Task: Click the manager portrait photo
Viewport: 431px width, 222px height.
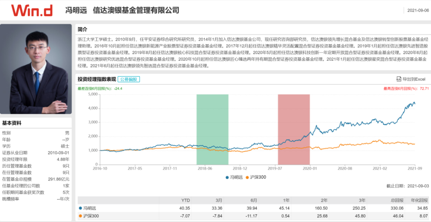Action: tap(36, 69)
